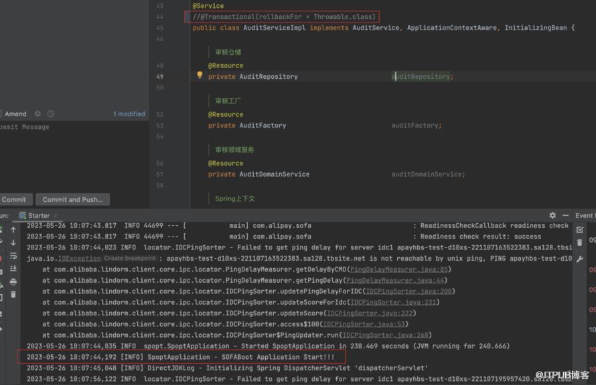Mark all events as read checkmark icon
The width and height of the screenshot is (596, 385).
(580, 230)
